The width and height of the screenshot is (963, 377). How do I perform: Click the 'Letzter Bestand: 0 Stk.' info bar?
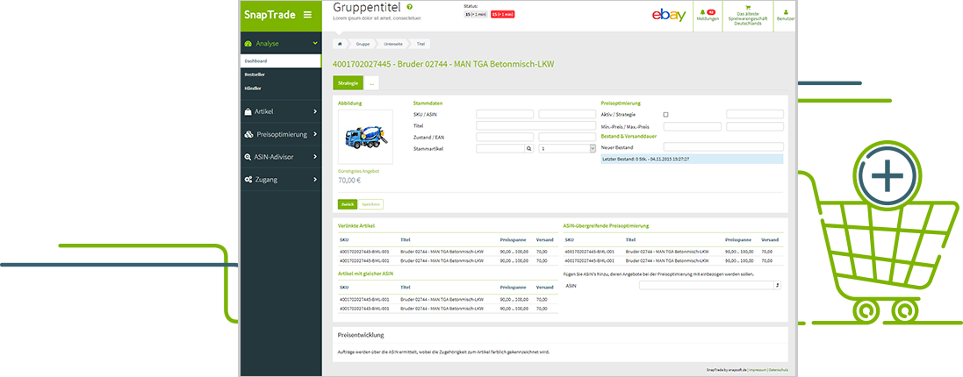692,159
